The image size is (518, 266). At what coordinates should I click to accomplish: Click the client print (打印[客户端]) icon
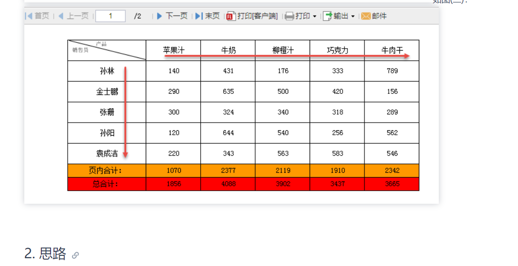pos(231,16)
